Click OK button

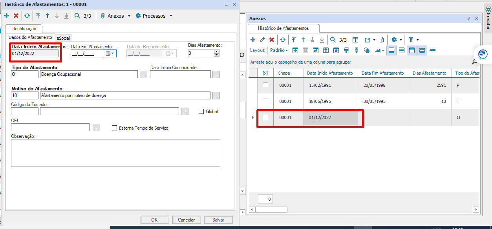click(154, 220)
